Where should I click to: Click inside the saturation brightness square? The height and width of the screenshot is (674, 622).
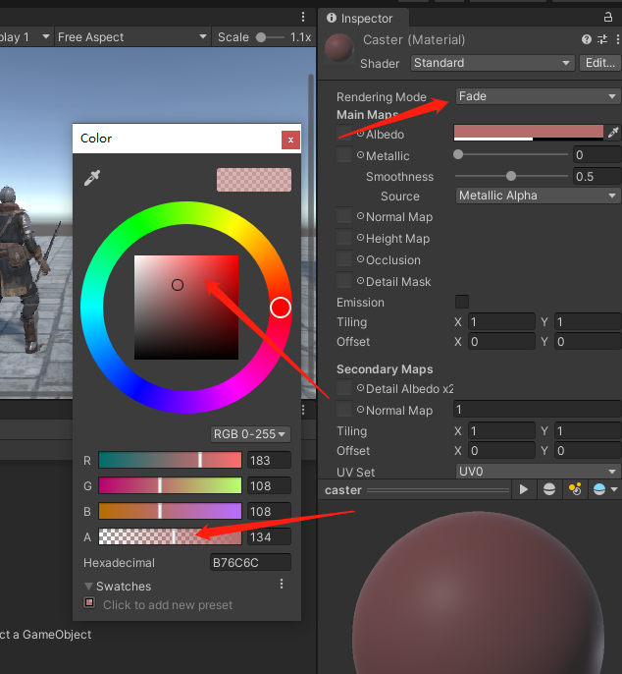pyautogui.click(x=186, y=308)
